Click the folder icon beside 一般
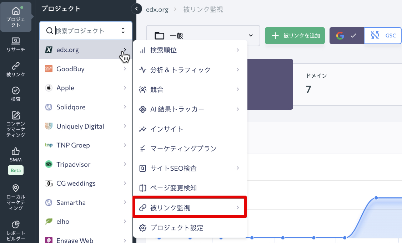Image resolution: width=402 pixels, height=243 pixels. [160, 36]
